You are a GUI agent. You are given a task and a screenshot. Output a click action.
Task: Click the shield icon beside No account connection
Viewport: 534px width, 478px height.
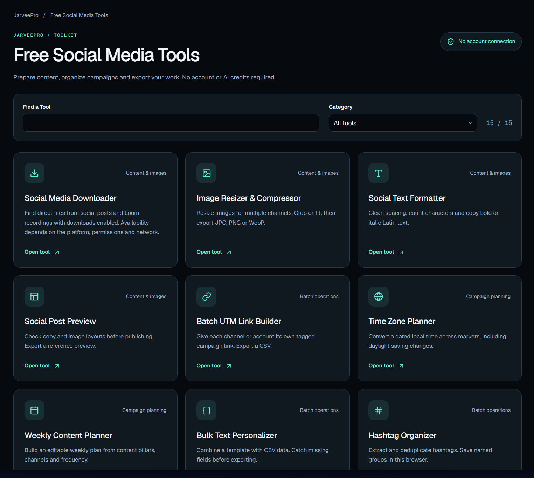click(x=451, y=42)
